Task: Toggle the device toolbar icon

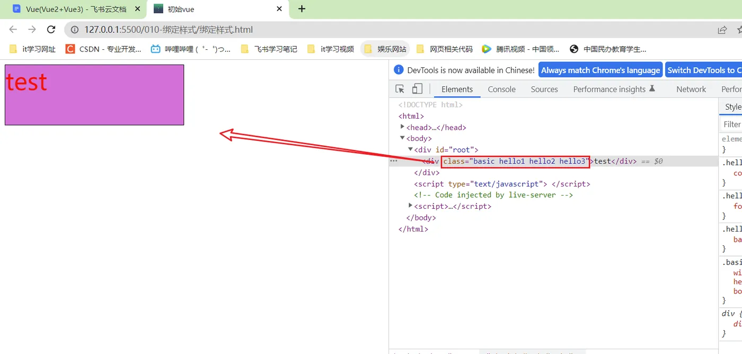Action: (418, 89)
